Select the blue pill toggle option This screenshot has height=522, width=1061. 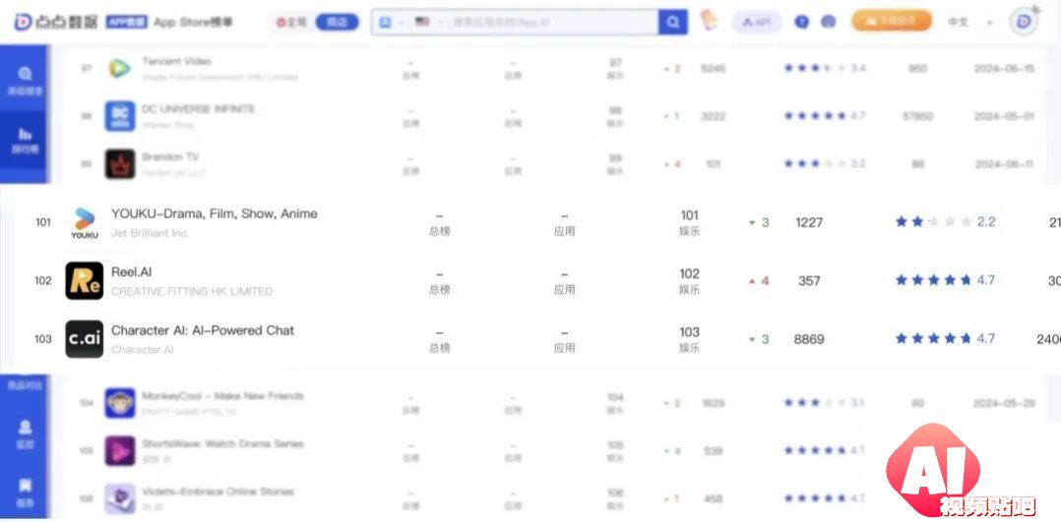pos(337,22)
